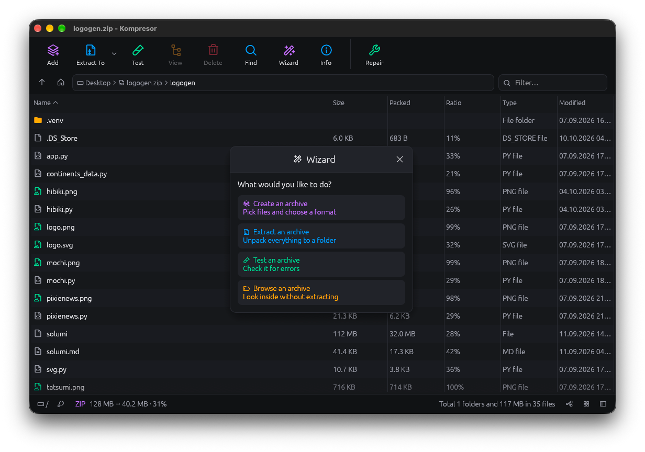645x452 pixels.
Task: Click the .DS_Store file icon
Action: (x=38, y=138)
